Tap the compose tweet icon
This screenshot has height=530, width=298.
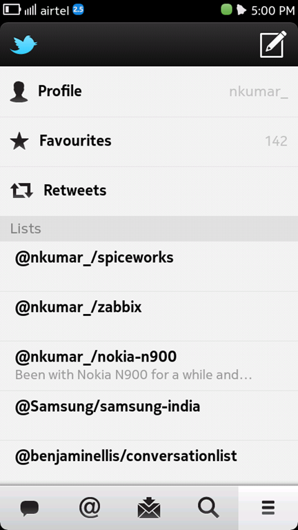[x=273, y=44]
